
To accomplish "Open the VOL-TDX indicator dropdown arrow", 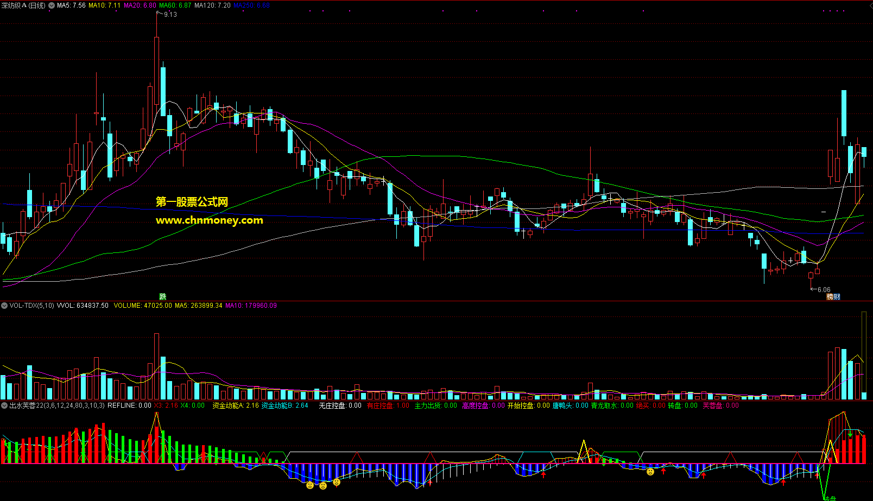I will (4, 306).
